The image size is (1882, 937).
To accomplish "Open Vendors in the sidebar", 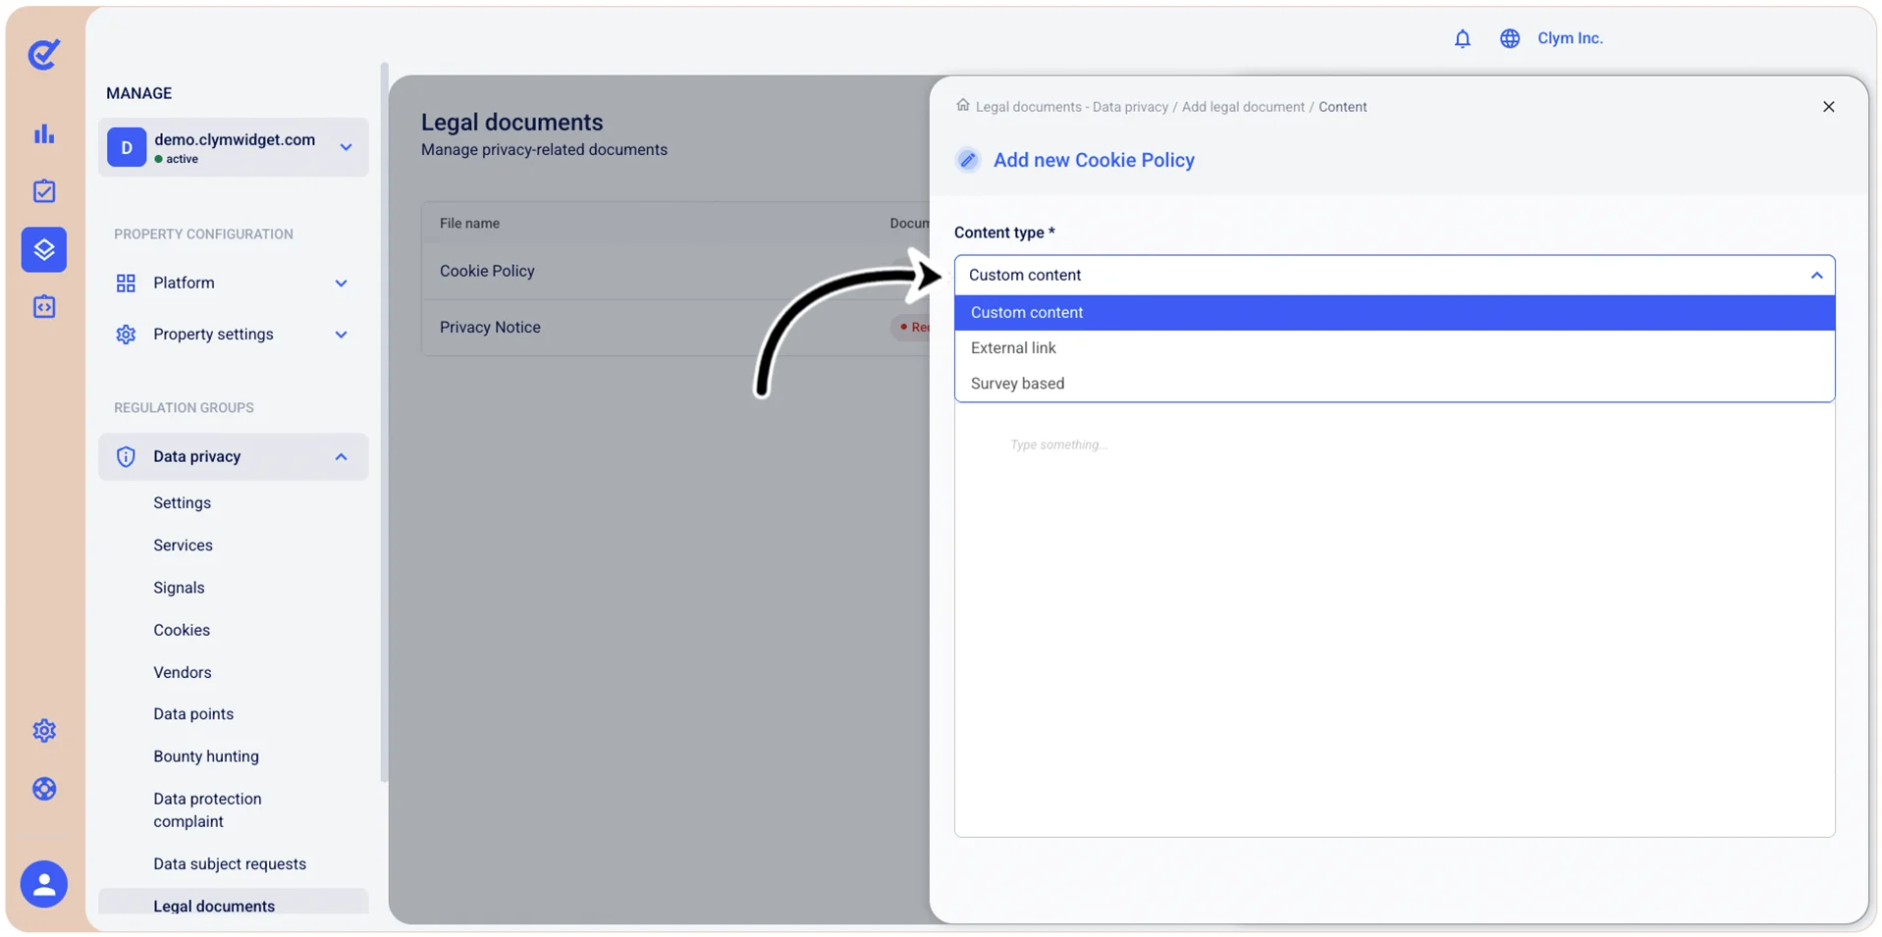I will (183, 672).
